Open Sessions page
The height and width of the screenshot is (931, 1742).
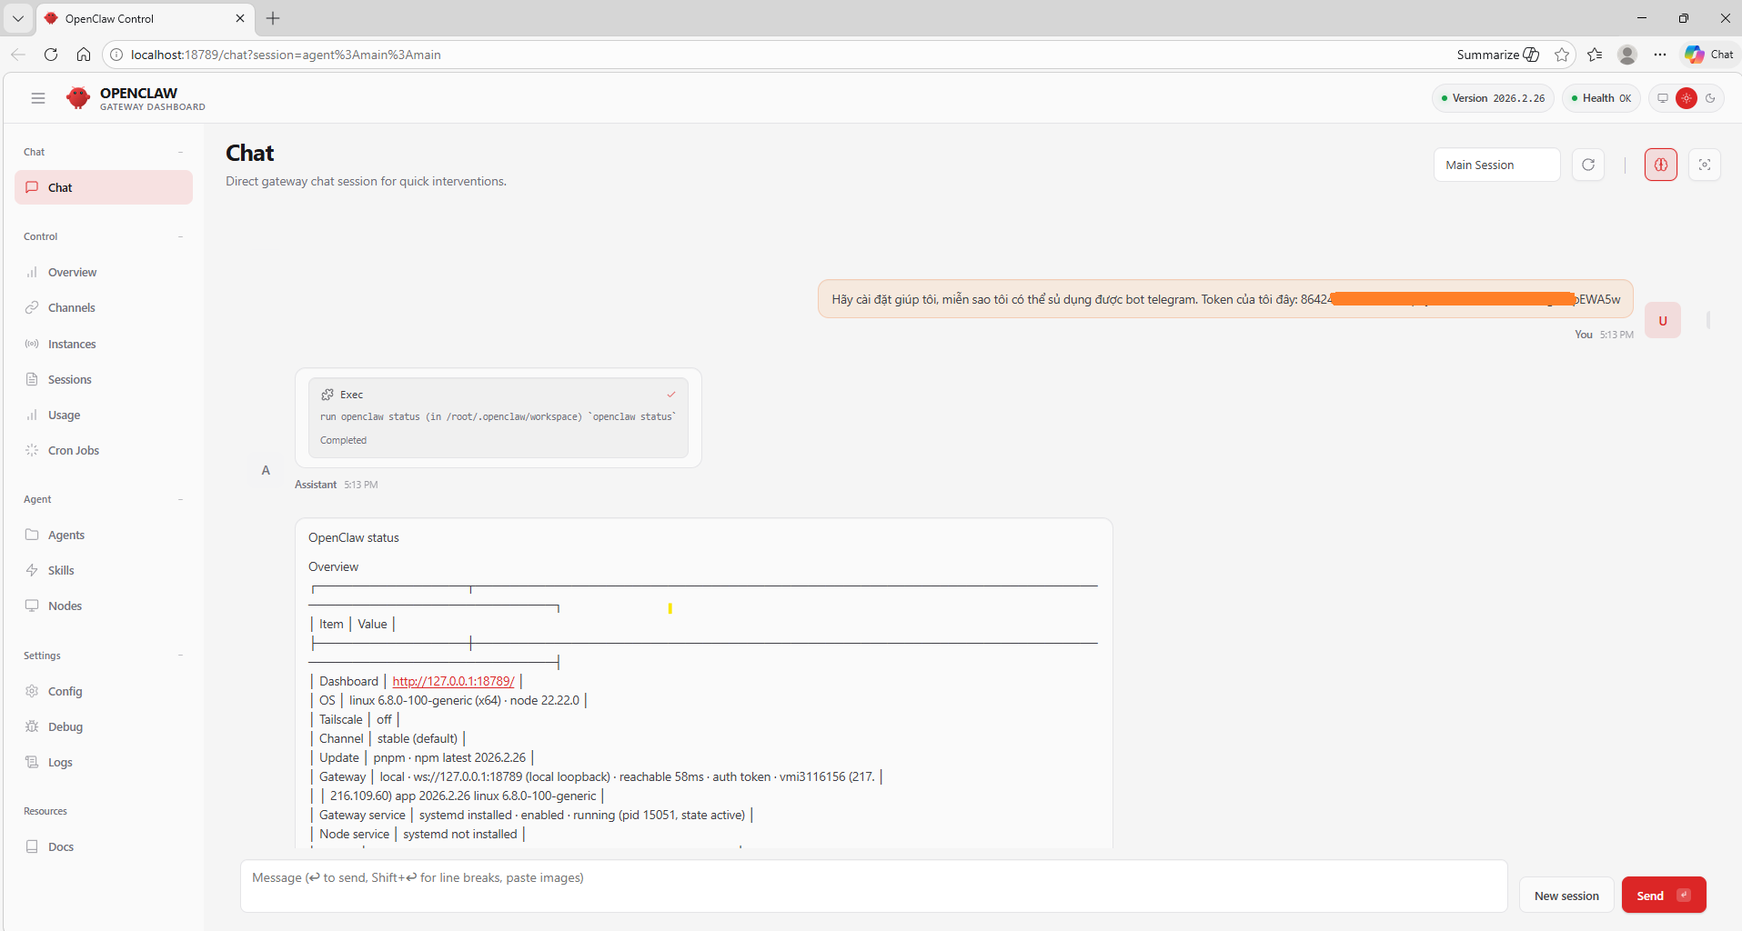(104, 379)
